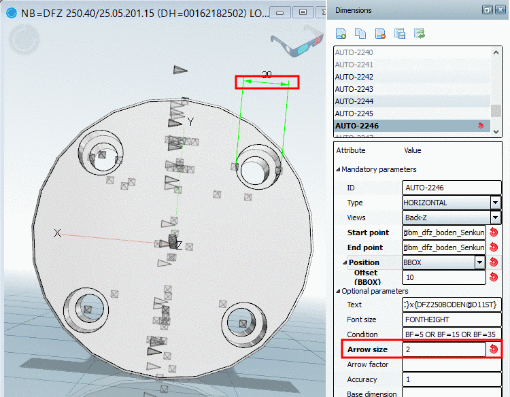510x397 pixels.
Task: Duplicate the selected dimension
Action: pos(360,33)
